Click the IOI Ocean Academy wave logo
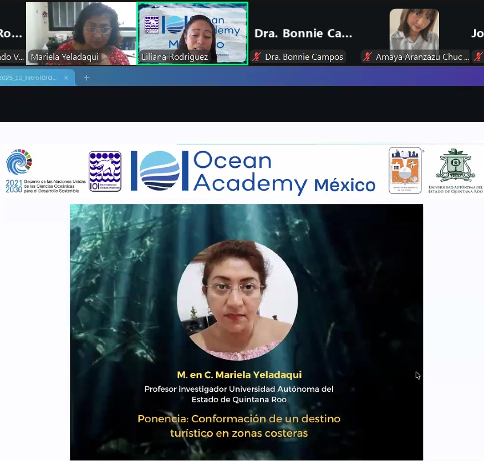Viewport: 484px width, 461px height. point(160,171)
